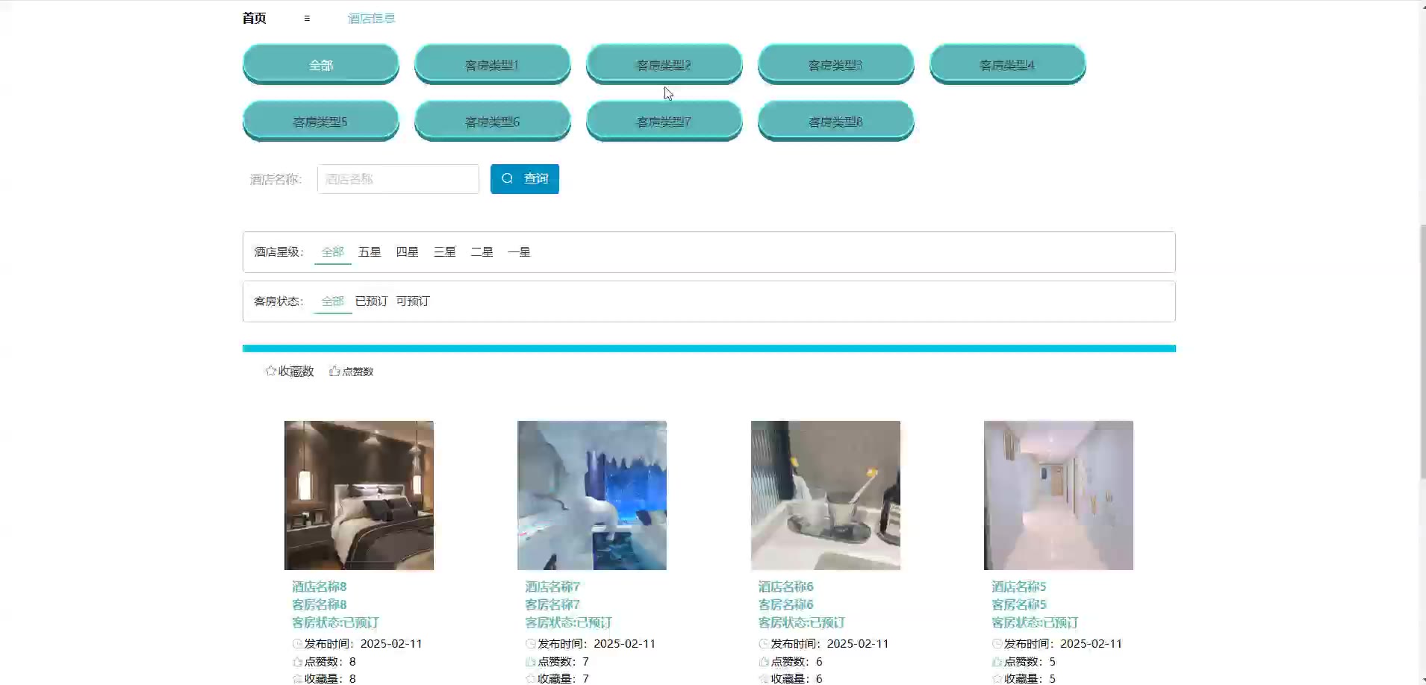Click the star icon beside 收藏量：8

coord(297,678)
